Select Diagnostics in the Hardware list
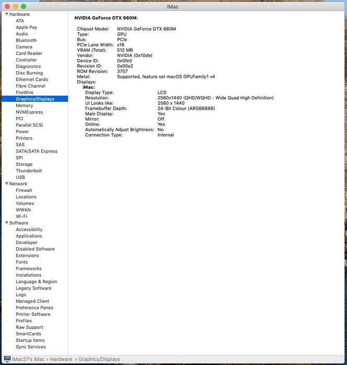The image size is (347, 365). (x=28, y=66)
